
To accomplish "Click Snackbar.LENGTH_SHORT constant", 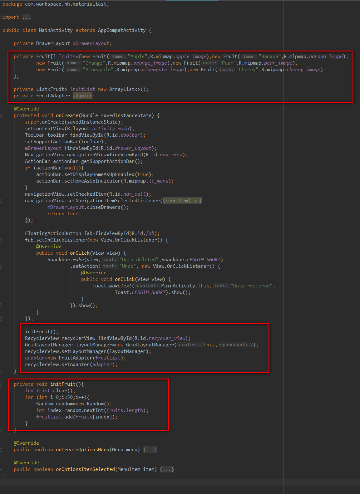I will point(191,260).
